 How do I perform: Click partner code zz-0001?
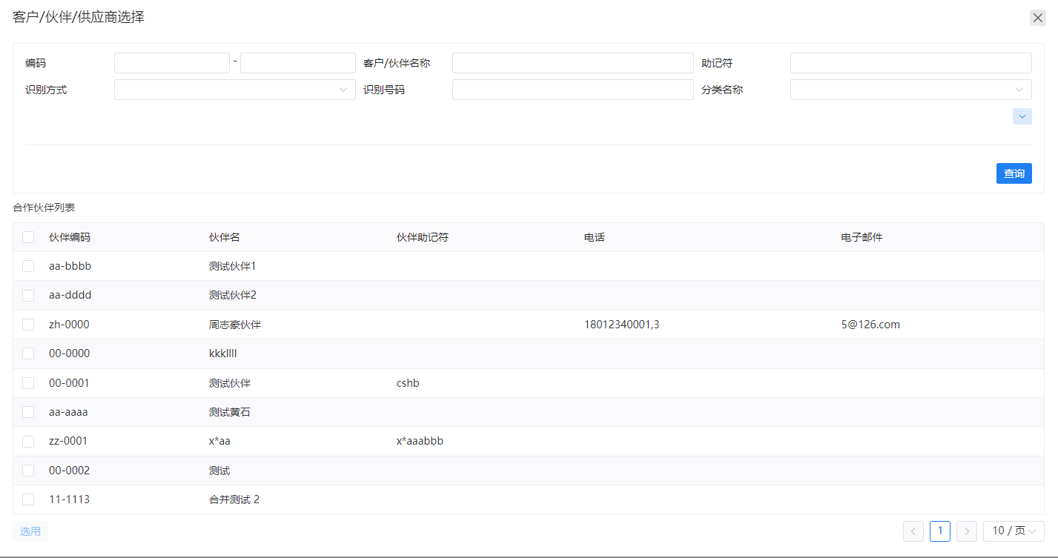pyautogui.click(x=68, y=441)
